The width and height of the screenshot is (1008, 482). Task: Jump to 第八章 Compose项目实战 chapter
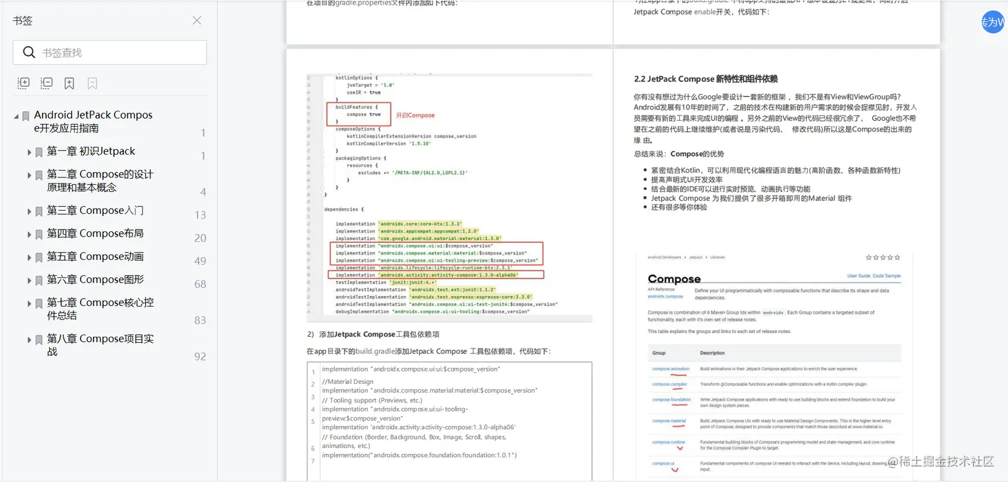pyautogui.click(x=100, y=345)
